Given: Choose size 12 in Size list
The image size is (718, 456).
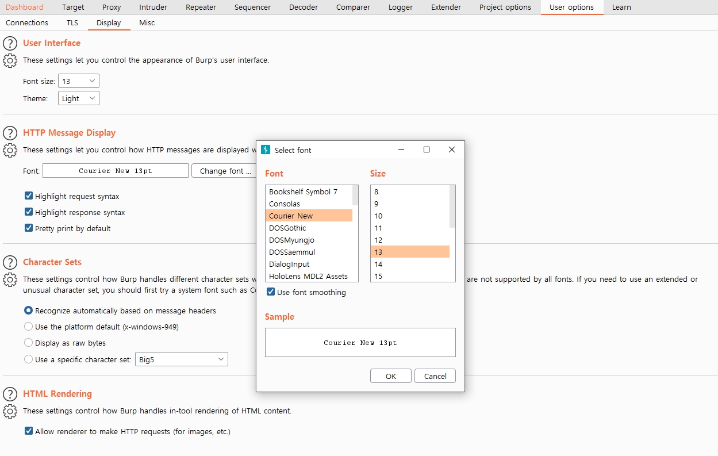Looking at the screenshot, I should click(x=410, y=240).
